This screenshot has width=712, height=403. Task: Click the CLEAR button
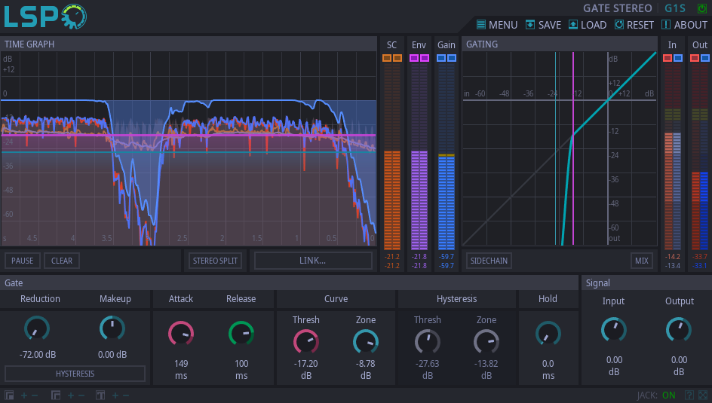(x=62, y=261)
